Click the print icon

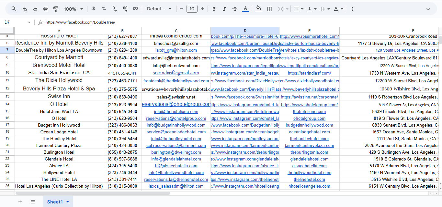[x=45, y=9]
